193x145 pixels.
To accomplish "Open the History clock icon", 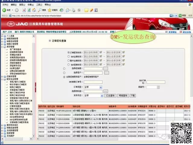I will tap(62, 10).
